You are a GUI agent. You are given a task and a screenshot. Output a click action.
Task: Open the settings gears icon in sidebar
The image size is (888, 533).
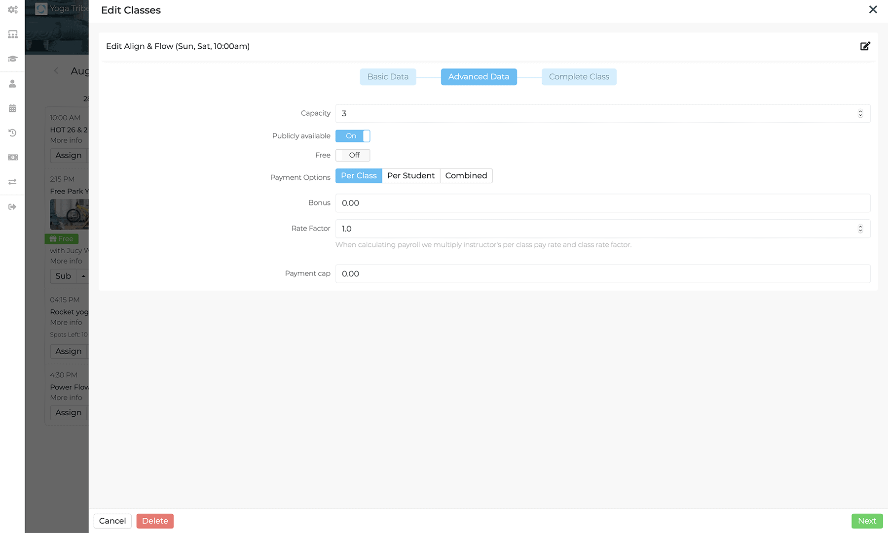pyautogui.click(x=13, y=9)
